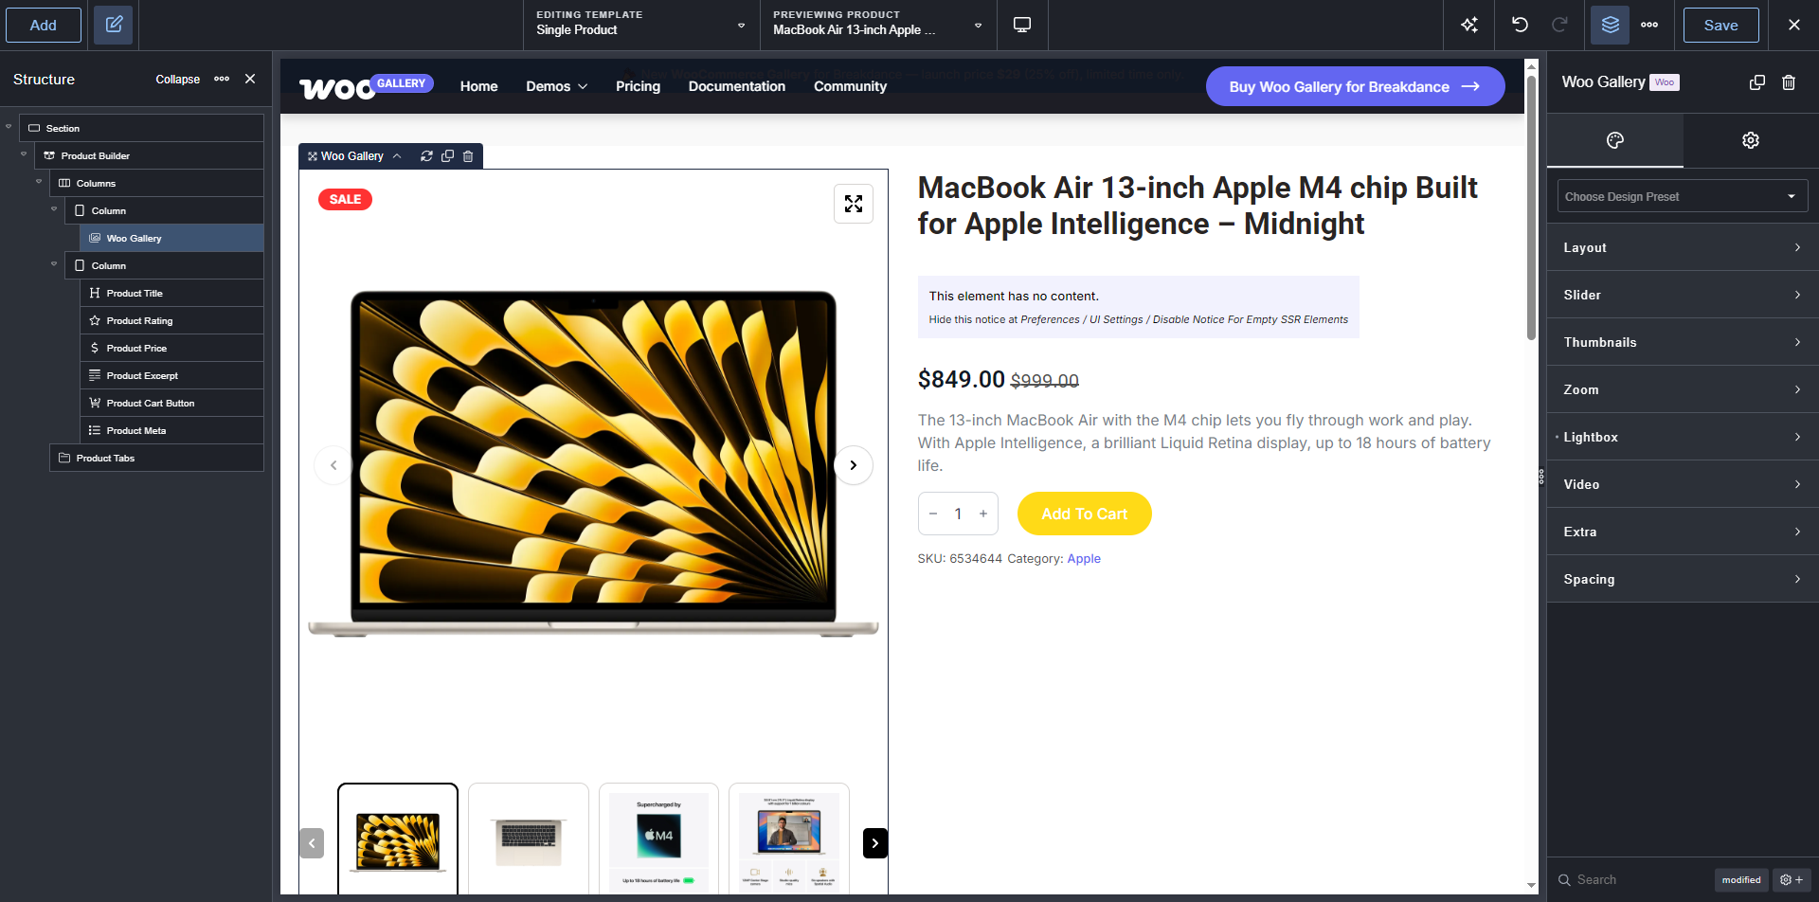This screenshot has width=1819, height=902.
Task: Open the Demos menu in site nav
Action: [x=557, y=86]
